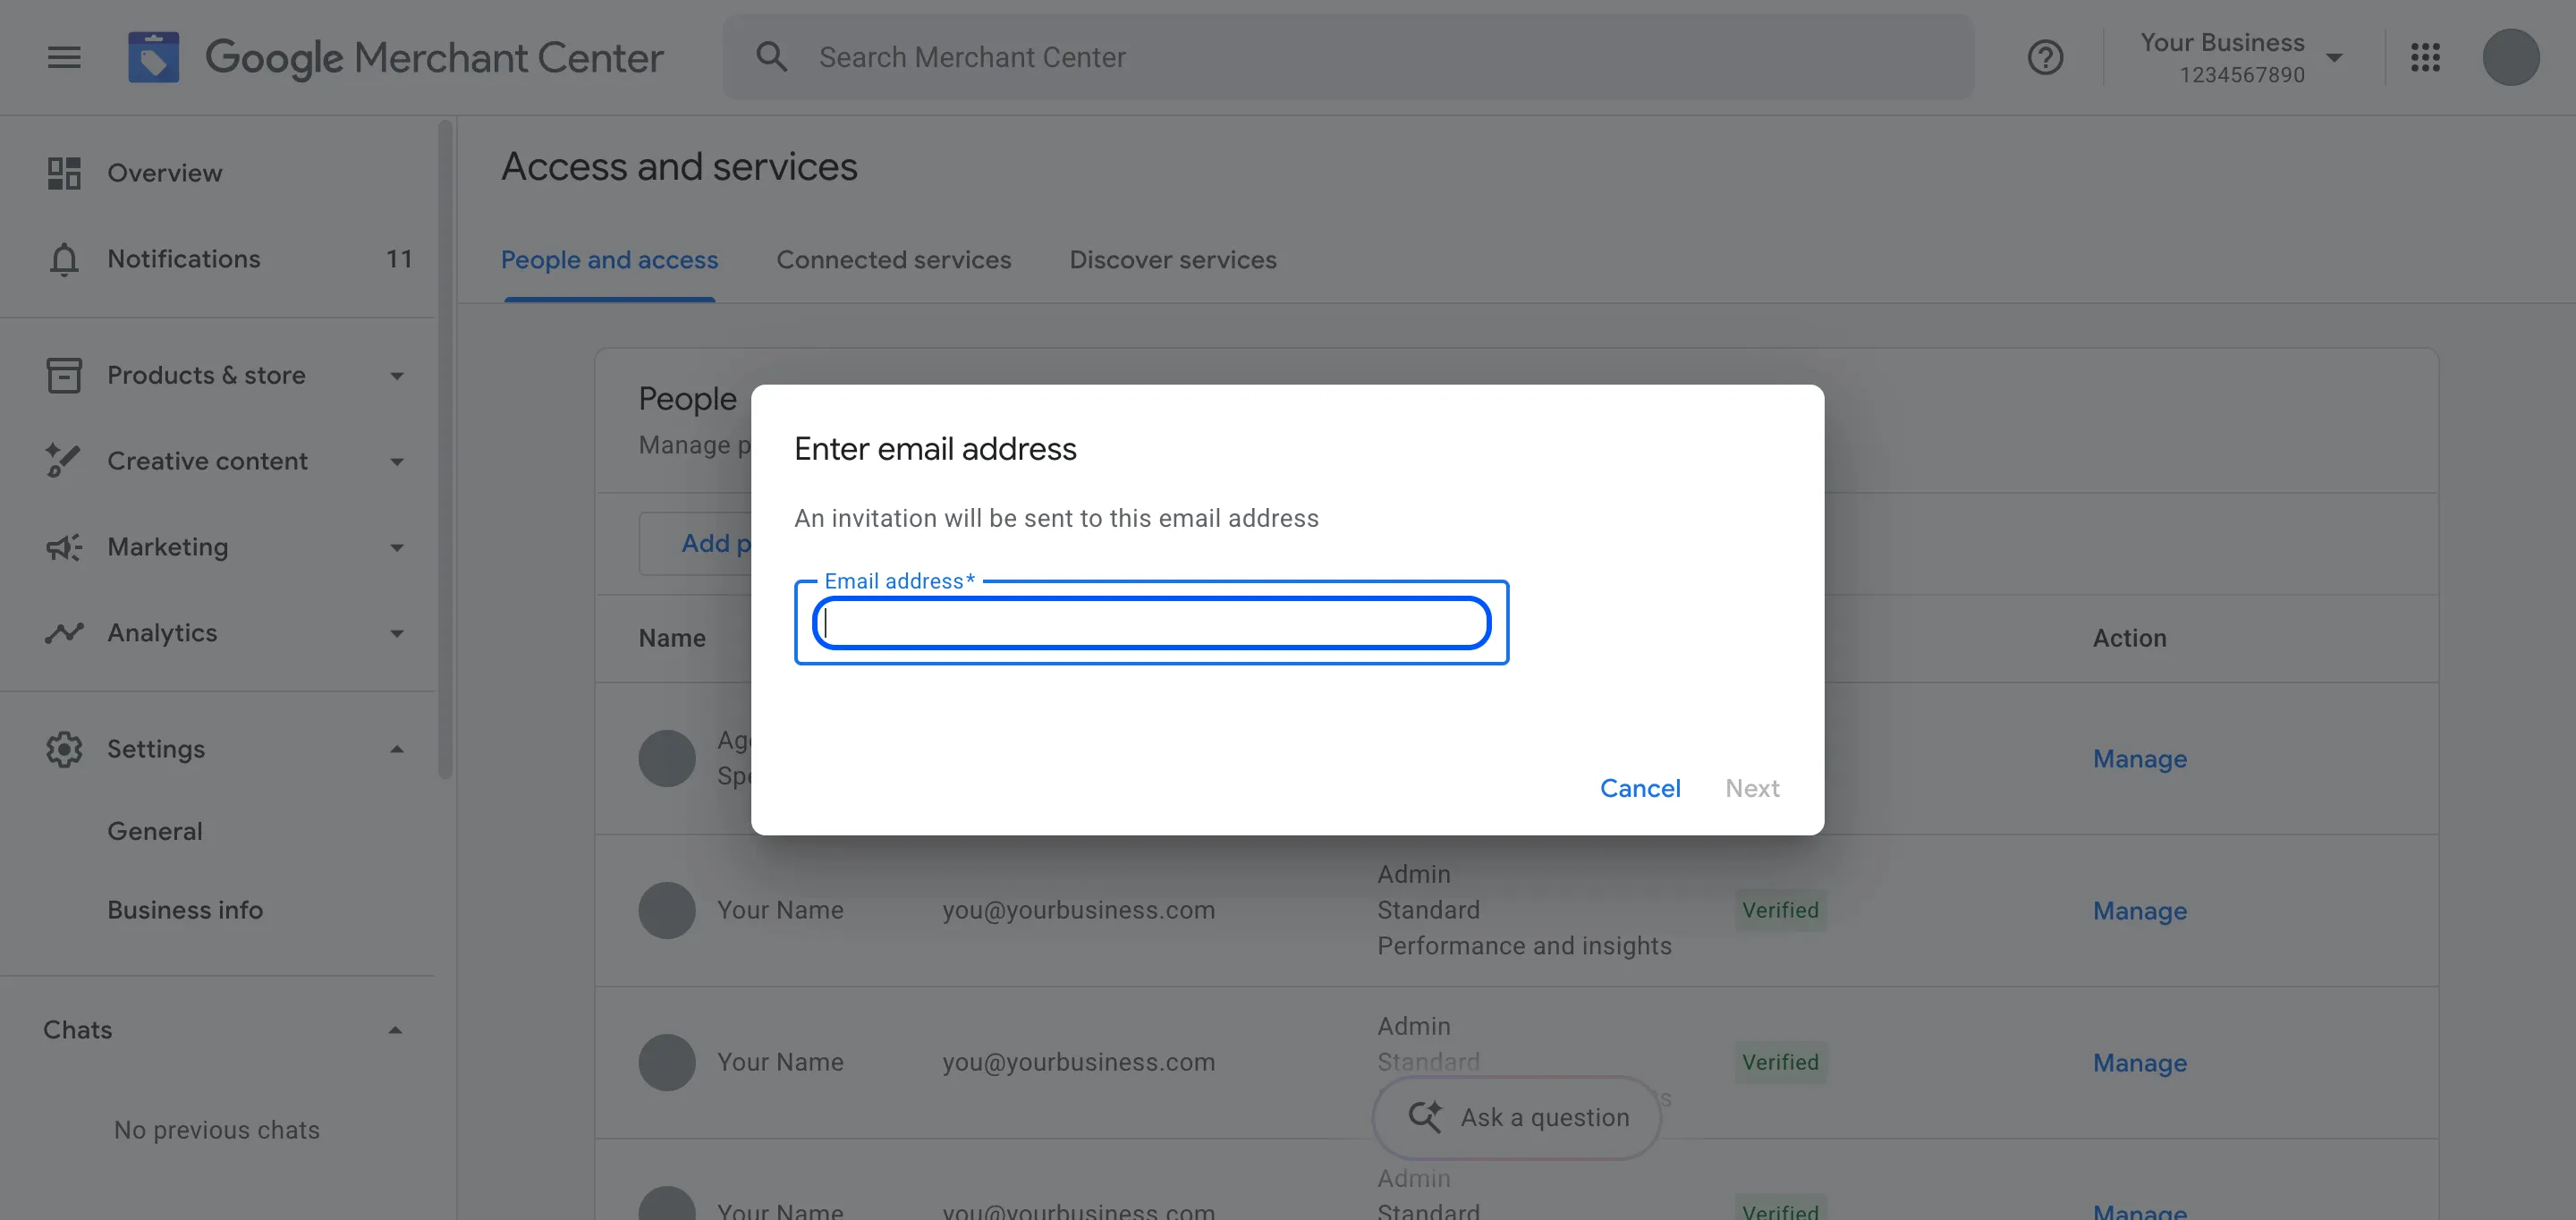The height and width of the screenshot is (1220, 2576).
Task: Click the Next button in dialog
Action: pyautogui.click(x=1752, y=788)
